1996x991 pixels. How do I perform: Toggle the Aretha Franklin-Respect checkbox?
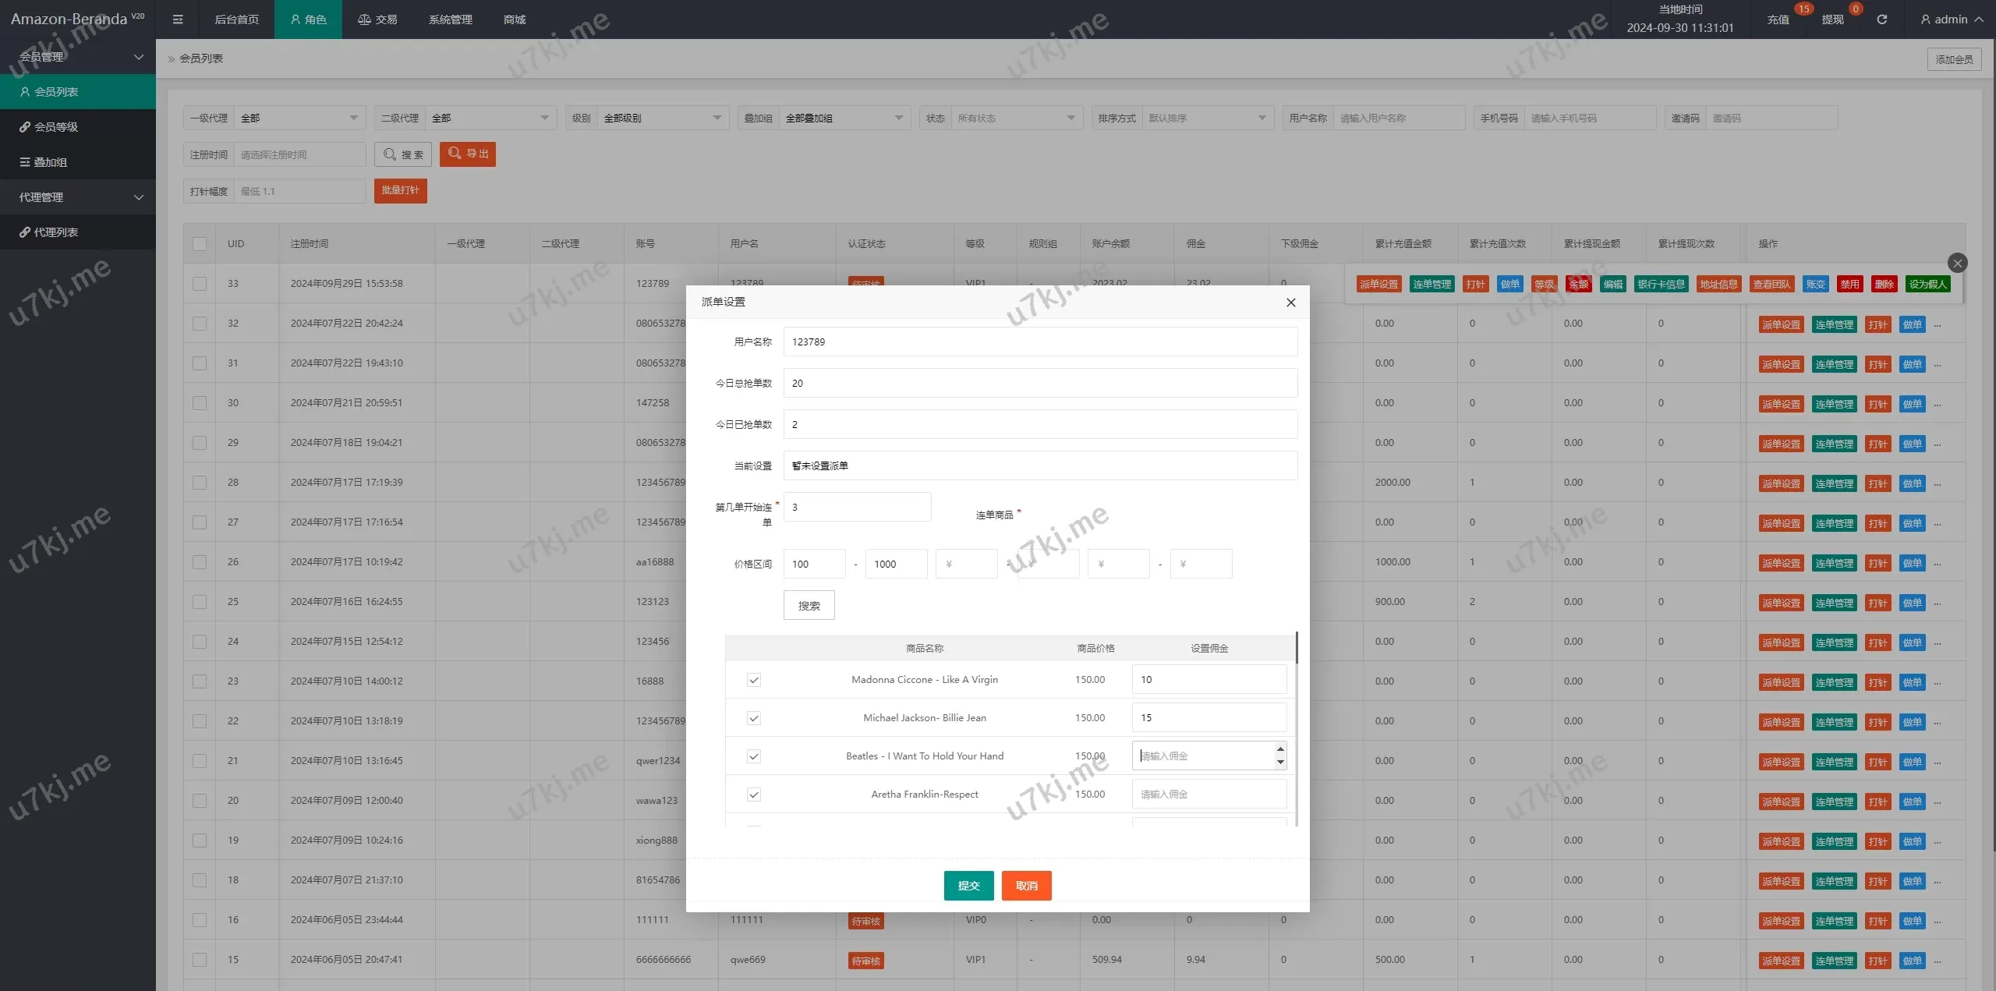click(753, 795)
